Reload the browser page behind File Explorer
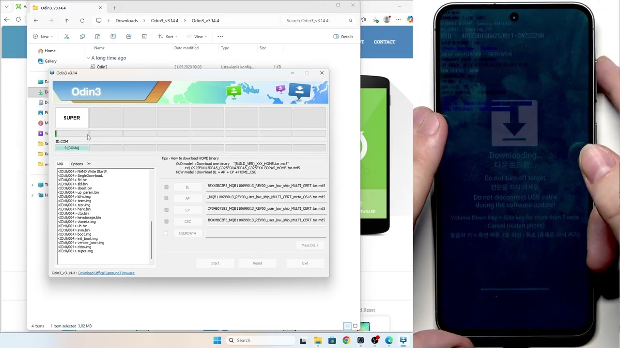Viewport: 620px width, 348px height. pos(18,19)
